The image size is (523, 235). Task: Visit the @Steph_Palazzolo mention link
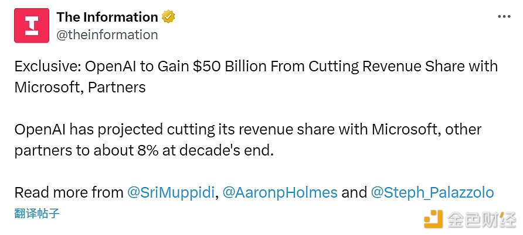(432, 192)
